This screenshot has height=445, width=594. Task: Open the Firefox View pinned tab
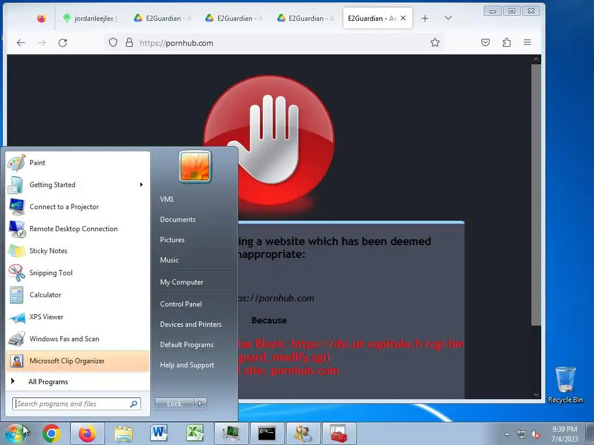pos(42,18)
